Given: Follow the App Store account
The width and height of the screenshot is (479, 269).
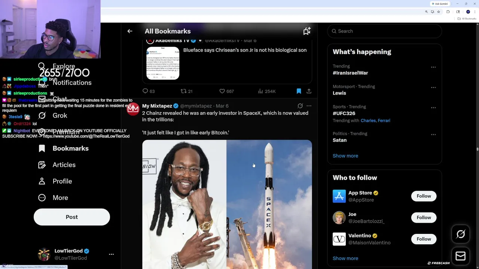Looking at the screenshot, I should point(424,196).
